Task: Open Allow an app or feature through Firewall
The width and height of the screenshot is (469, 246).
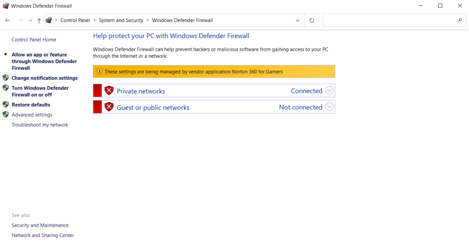Action: 44,61
